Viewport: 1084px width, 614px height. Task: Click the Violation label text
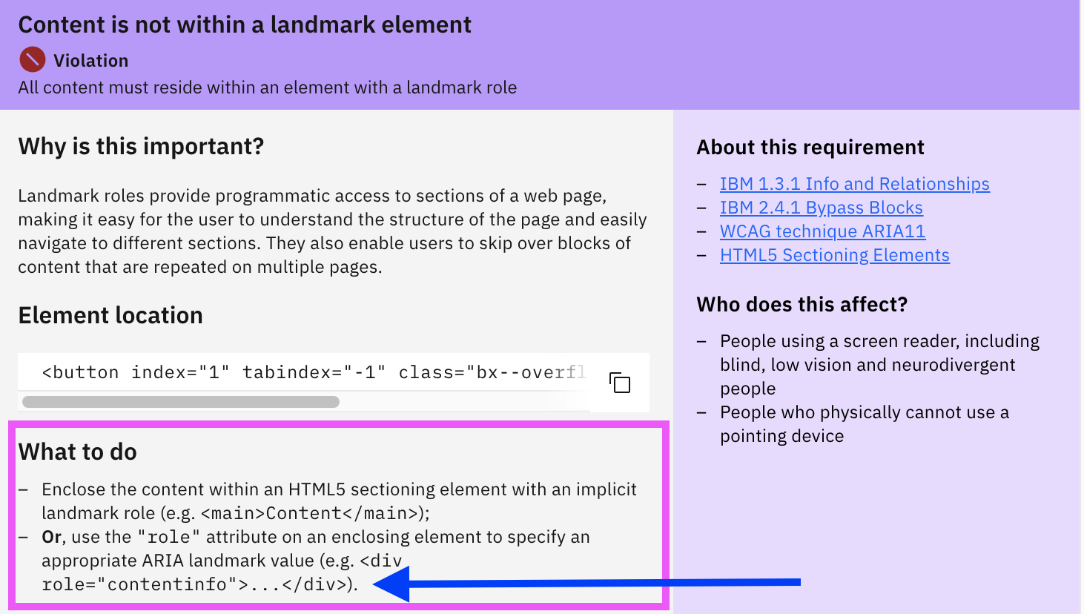[90, 60]
